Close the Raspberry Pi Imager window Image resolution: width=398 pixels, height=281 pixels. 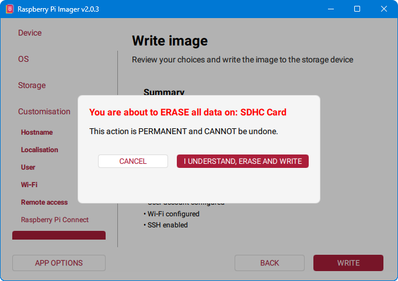point(384,9)
